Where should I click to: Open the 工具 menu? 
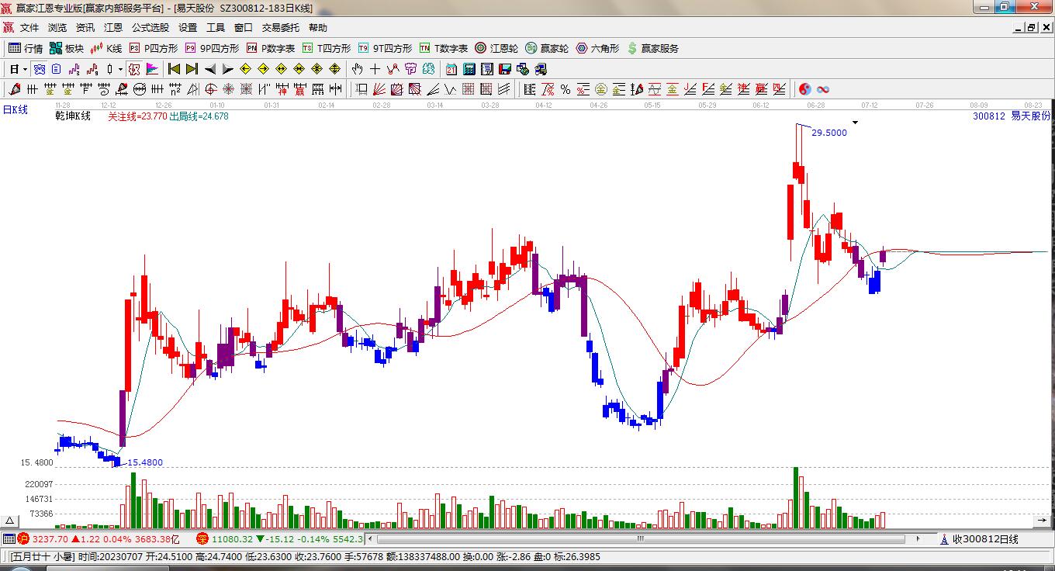coord(216,28)
